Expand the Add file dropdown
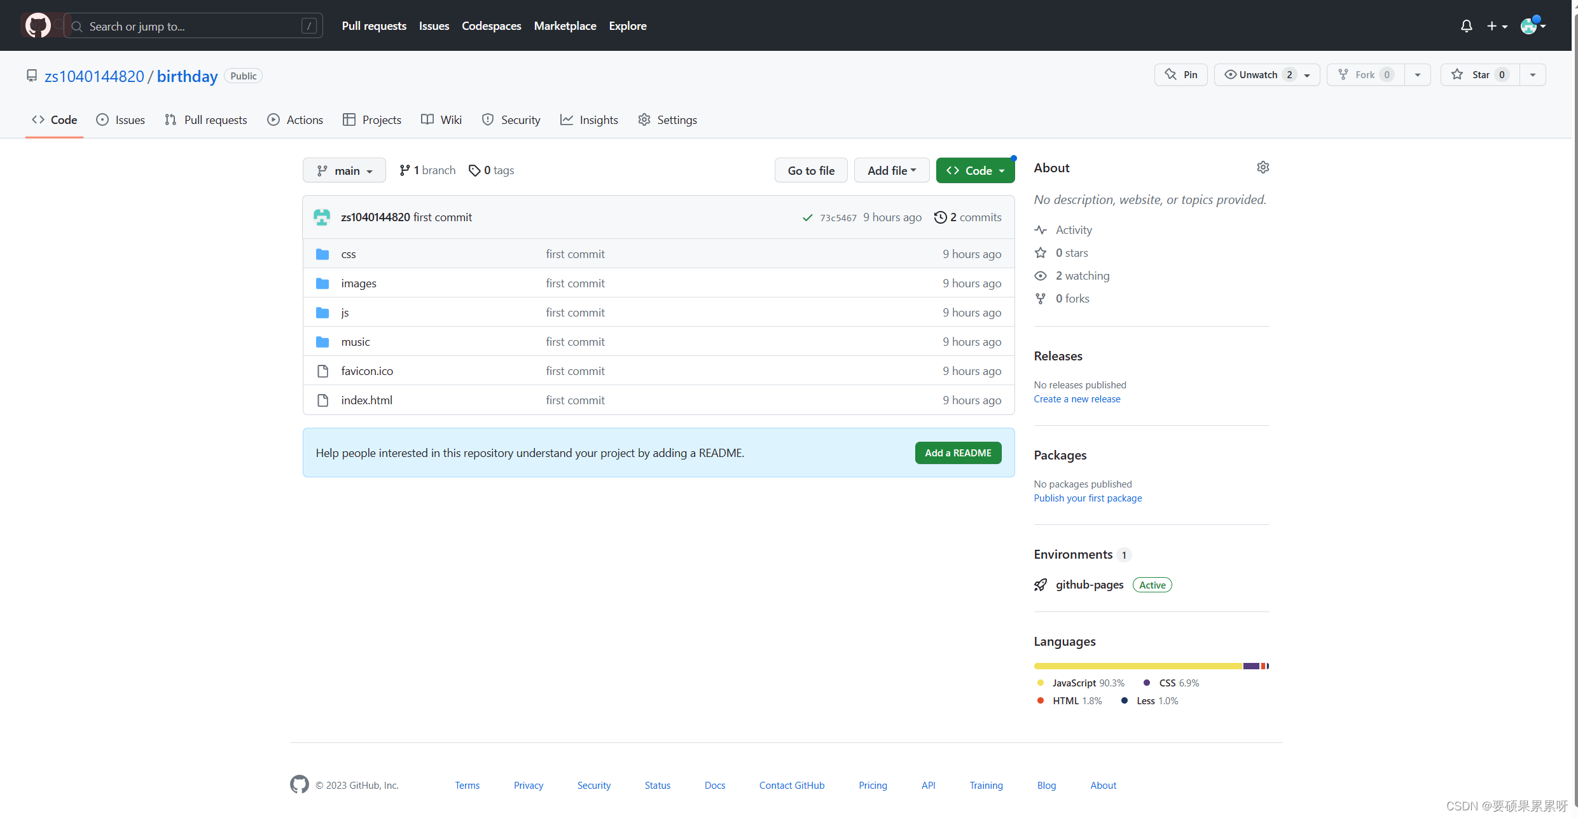Viewport: 1578px width, 818px height. coord(892,170)
